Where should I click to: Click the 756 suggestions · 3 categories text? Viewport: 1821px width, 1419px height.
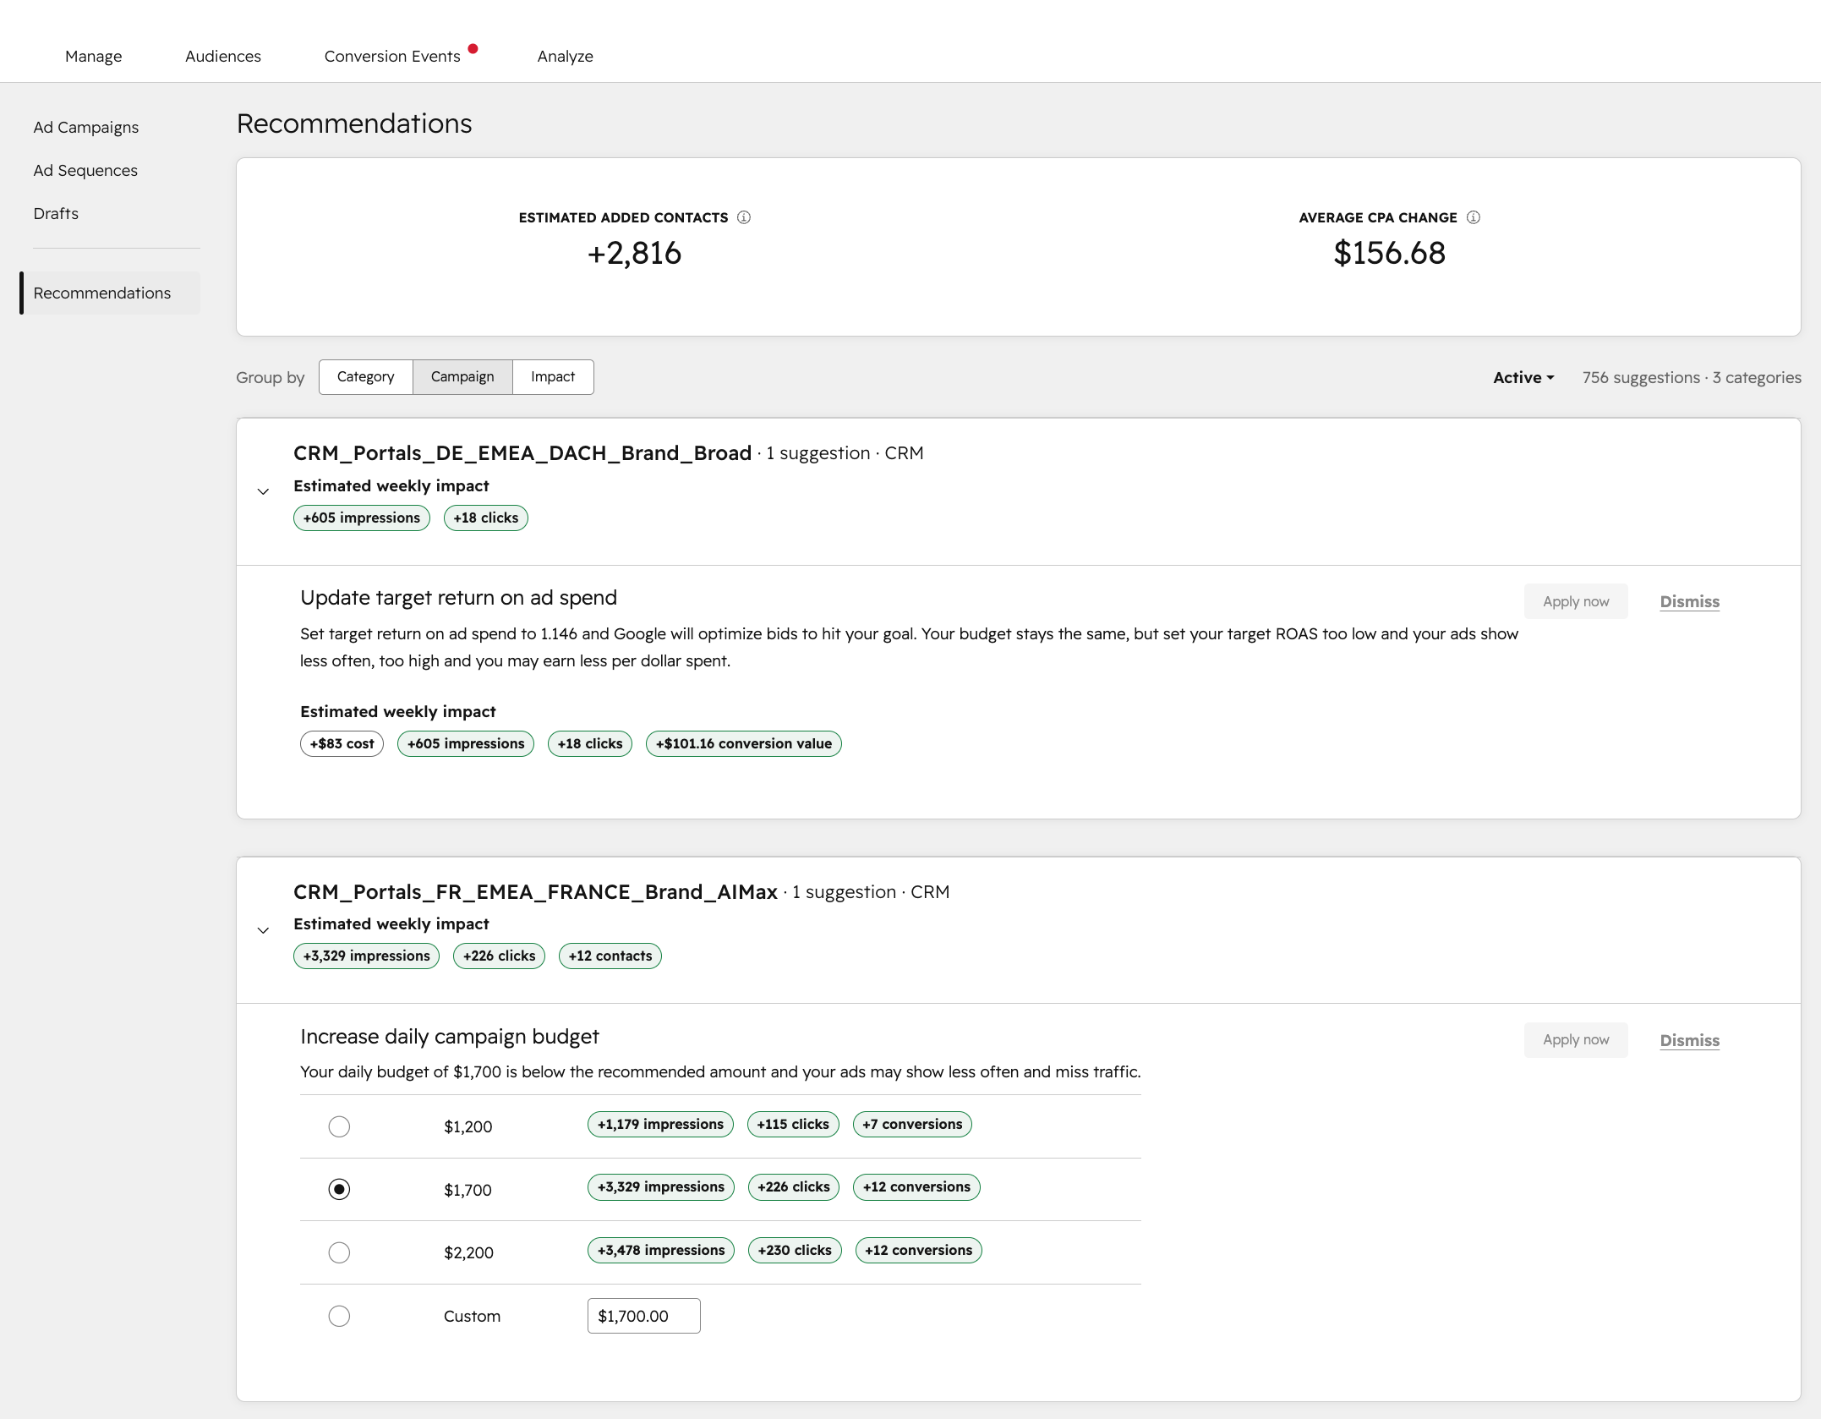(x=1692, y=377)
